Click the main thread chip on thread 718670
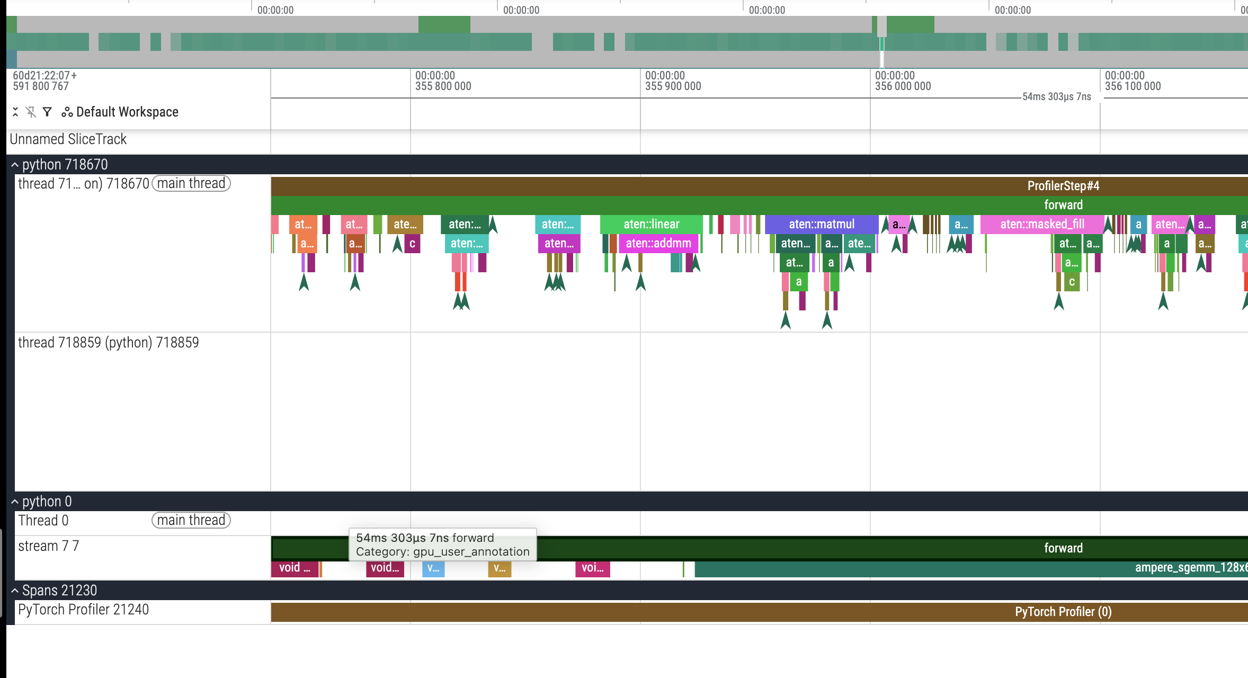Screen dimensions: 1248x678 point(191,183)
